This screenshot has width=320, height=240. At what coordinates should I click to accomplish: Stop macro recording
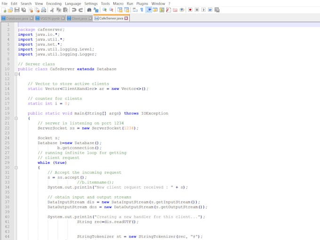coord(197,10)
